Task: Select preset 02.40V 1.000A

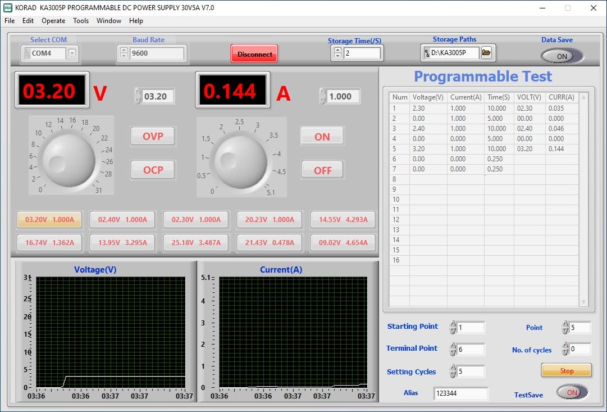Action: pyautogui.click(x=122, y=220)
